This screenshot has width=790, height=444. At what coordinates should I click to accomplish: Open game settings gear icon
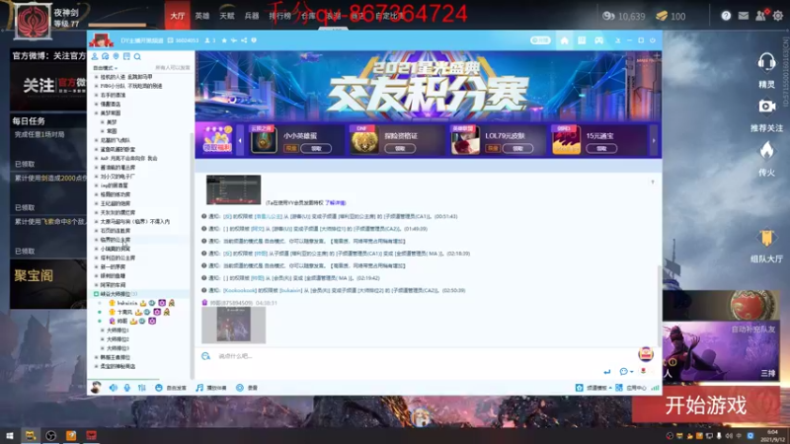point(778,16)
